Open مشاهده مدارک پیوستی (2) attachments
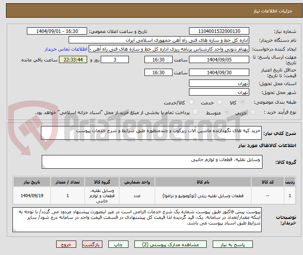This screenshot has width=303, height=255. click(171, 245)
